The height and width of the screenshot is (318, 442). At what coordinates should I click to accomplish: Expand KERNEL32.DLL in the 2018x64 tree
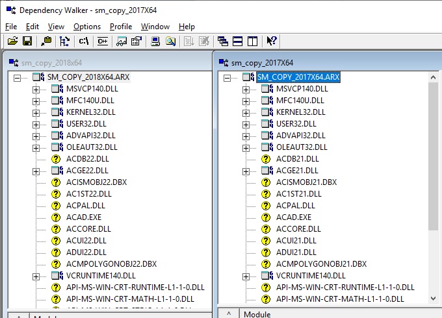[36, 113]
